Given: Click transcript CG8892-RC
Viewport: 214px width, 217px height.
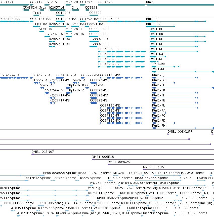Looking at the screenshot, I should [98, 29].
